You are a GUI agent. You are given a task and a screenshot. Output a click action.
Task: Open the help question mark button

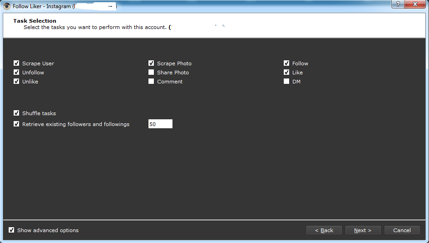[x=398, y=5]
